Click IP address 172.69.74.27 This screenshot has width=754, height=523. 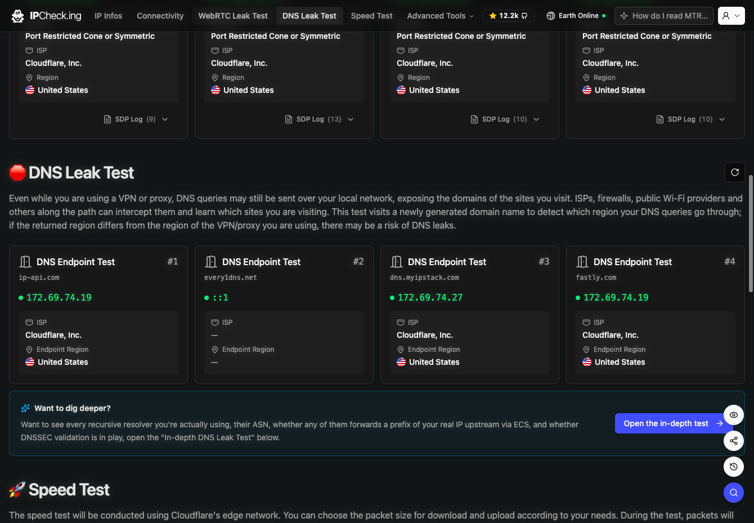[x=430, y=297]
